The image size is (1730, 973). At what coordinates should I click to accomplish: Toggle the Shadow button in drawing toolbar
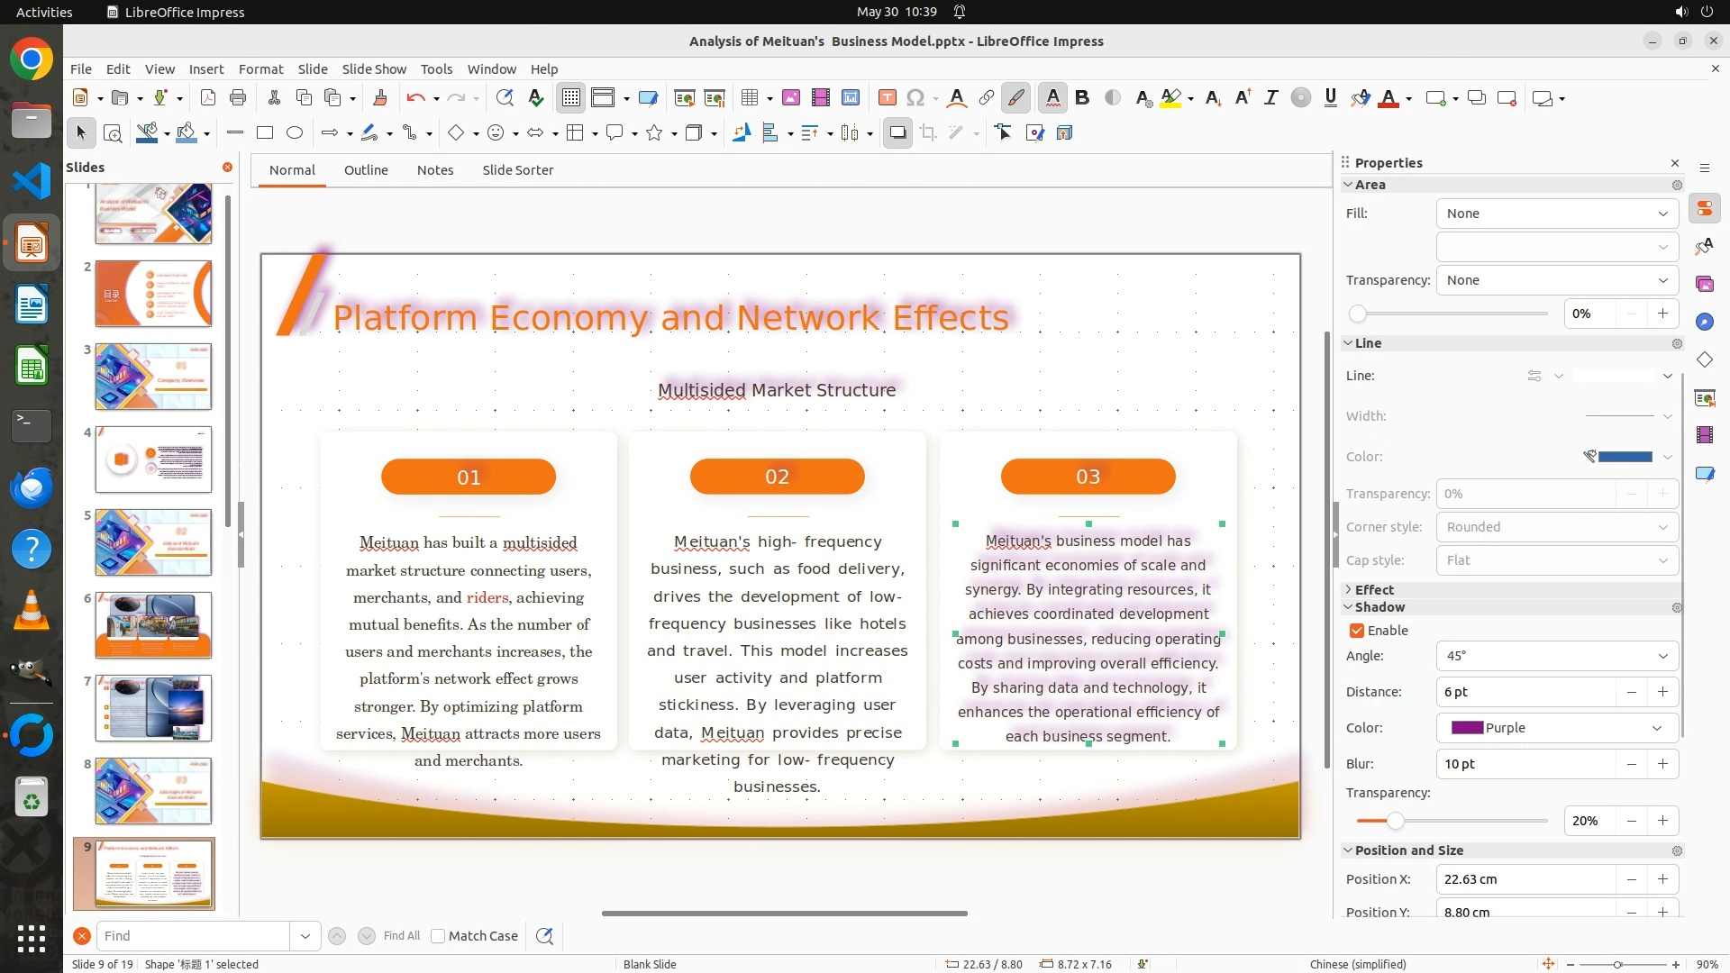coord(897,133)
